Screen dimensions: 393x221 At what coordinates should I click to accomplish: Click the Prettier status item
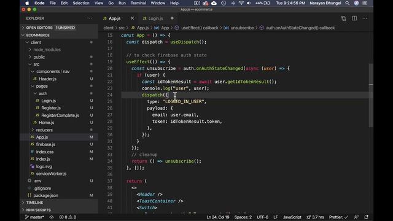coord(338,217)
